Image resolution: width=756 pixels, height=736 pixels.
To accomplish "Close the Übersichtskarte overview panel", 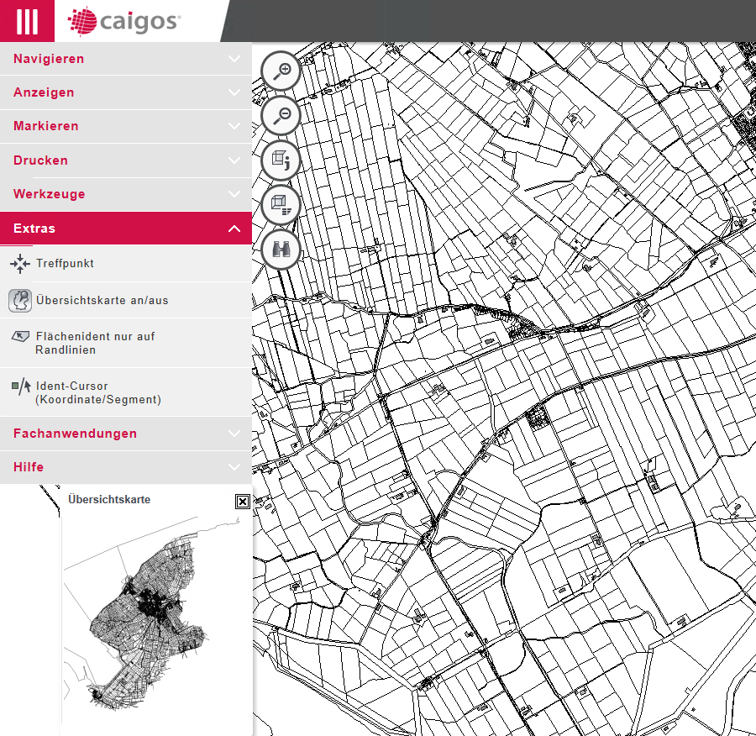I will click(x=242, y=502).
